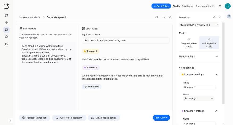
Task: Expand the Model settings section
Action: coord(199,57)
